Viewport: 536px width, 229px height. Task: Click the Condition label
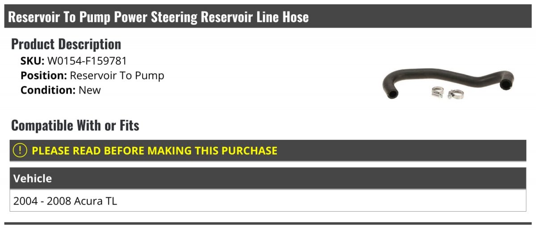point(48,90)
